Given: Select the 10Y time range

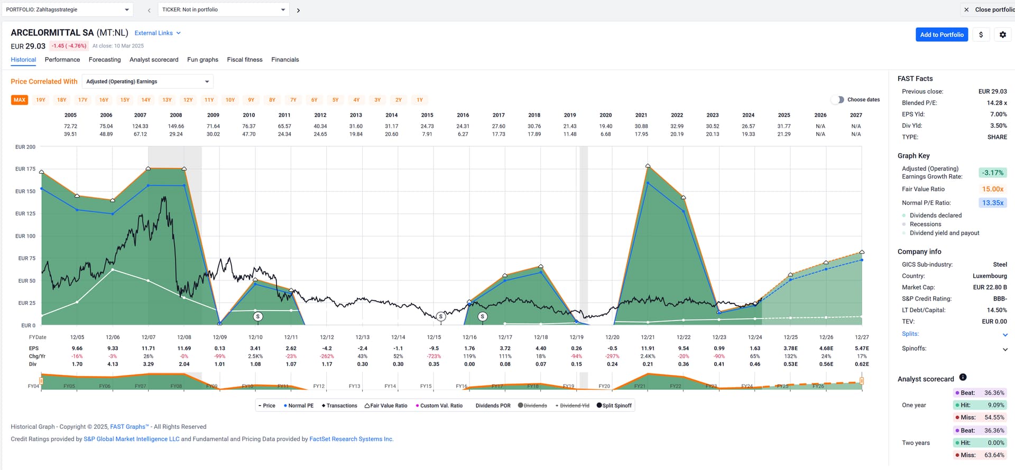Looking at the screenshot, I should 230,100.
